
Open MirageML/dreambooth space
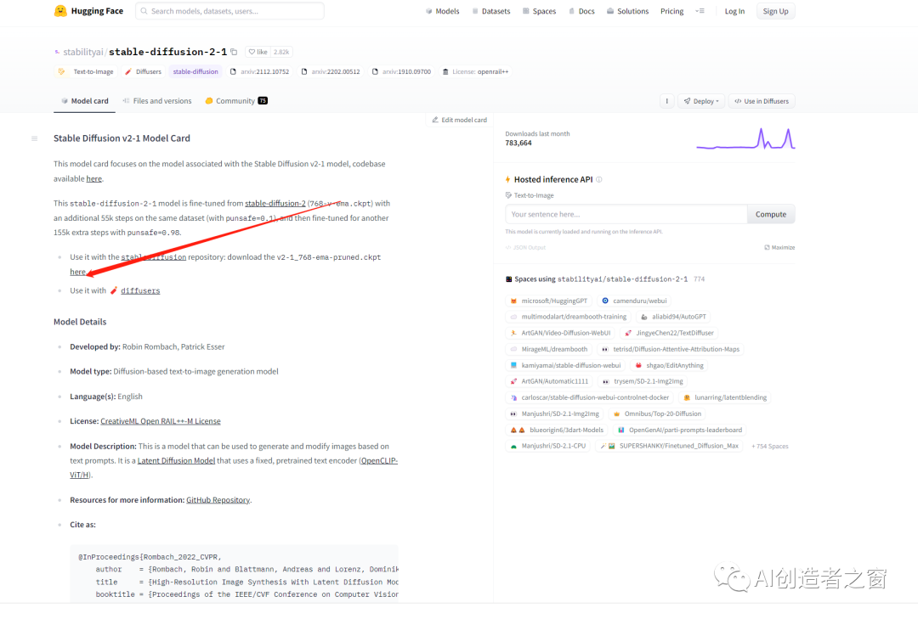click(x=548, y=349)
